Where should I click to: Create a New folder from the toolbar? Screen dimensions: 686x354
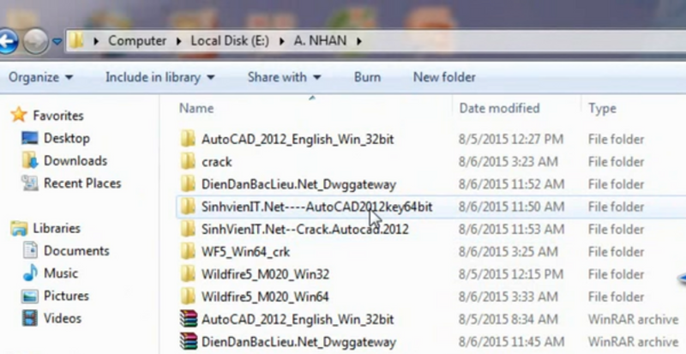click(444, 77)
